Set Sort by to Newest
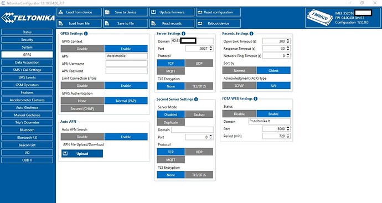Viewport: 382px width, 203px height. coord(239,71)
